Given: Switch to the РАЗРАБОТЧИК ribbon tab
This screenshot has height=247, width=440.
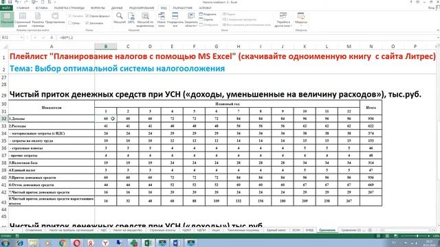Looking at the screenshot, I should (183, 8).
